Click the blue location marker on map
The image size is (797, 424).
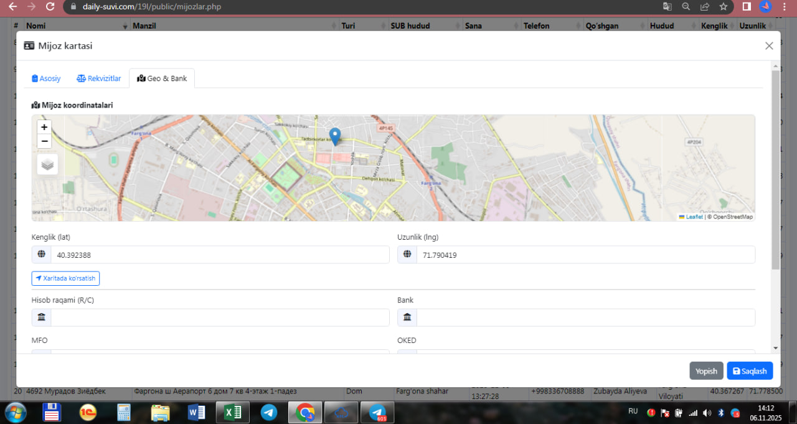pyautogui.click(x=335, y=136)
